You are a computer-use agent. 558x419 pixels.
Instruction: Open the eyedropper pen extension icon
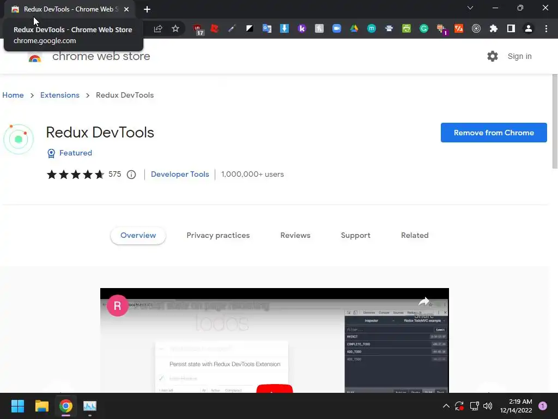click(x=232, y=28)
